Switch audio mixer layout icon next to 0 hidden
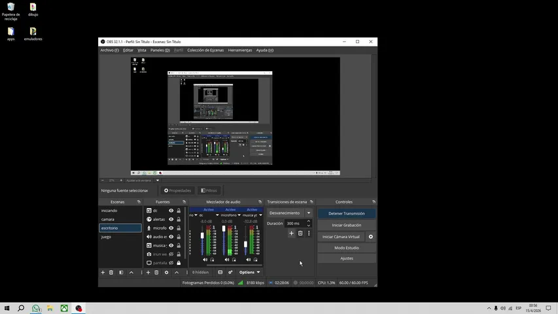This screenshot has height=314, width=558. point(220,272)
